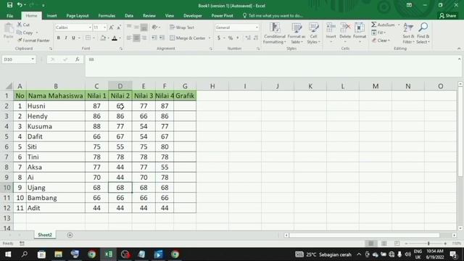Open the Font Color dropdown arrow
464x261 pixels.
pyautogui.click(x=120, y=38)
